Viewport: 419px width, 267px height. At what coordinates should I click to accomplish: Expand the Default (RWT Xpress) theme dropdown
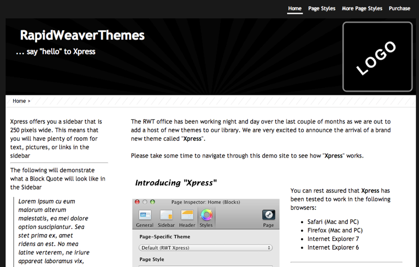pyautogui.click(x=205, y=248)
